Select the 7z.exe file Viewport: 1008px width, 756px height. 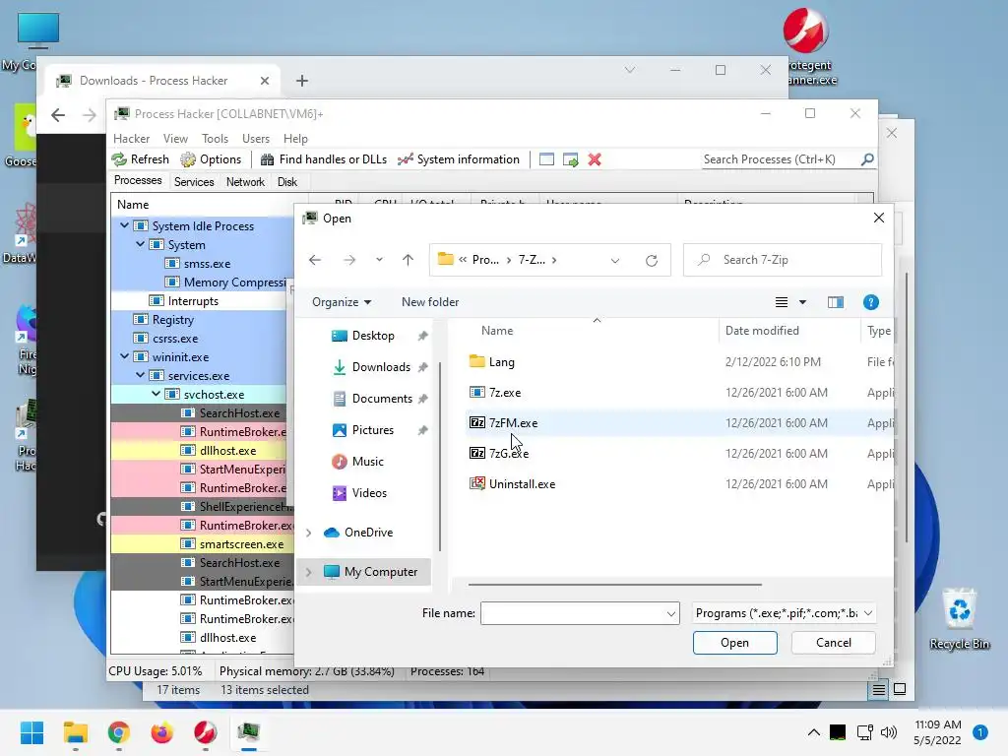pos(505,392)
